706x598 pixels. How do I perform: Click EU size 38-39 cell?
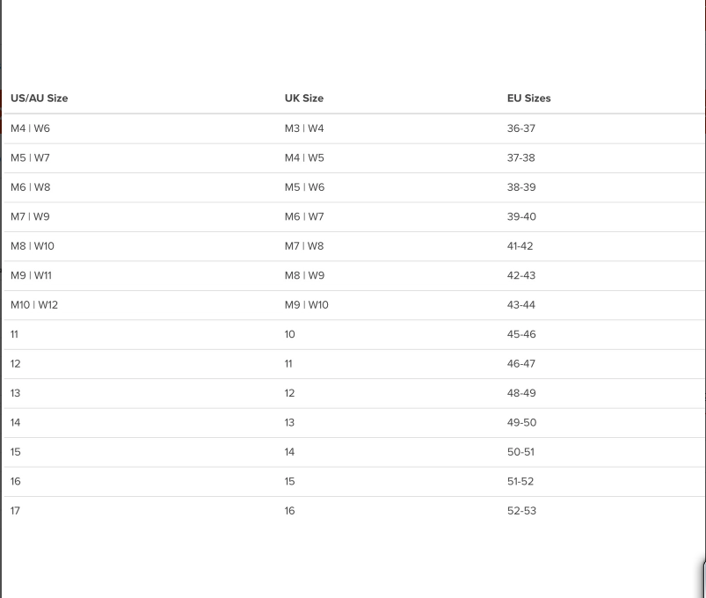pyautogui.click(x=520, y=187)
